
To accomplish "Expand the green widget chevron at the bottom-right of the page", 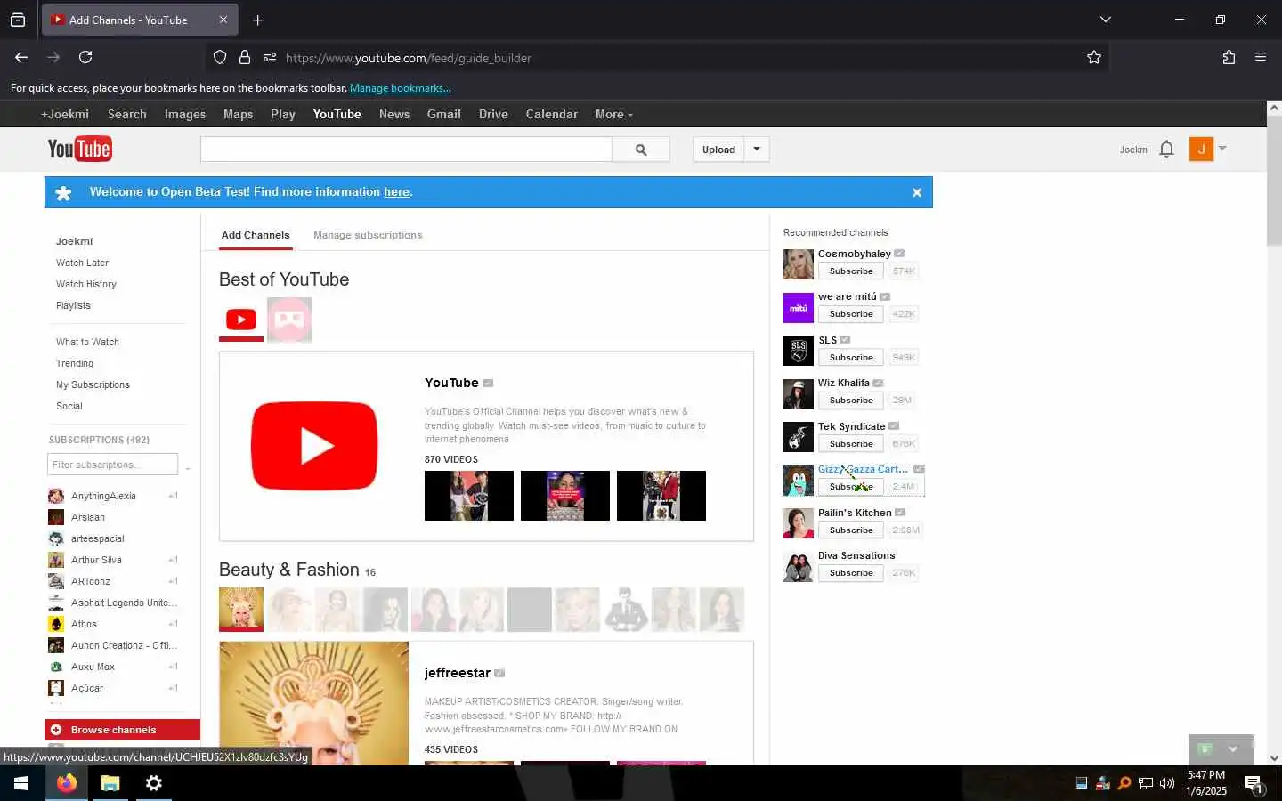I will click(x=1233, y=749).
